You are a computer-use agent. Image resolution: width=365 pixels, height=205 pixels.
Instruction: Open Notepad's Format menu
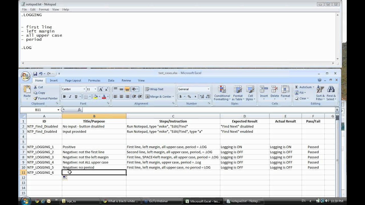tap(44, 9)
